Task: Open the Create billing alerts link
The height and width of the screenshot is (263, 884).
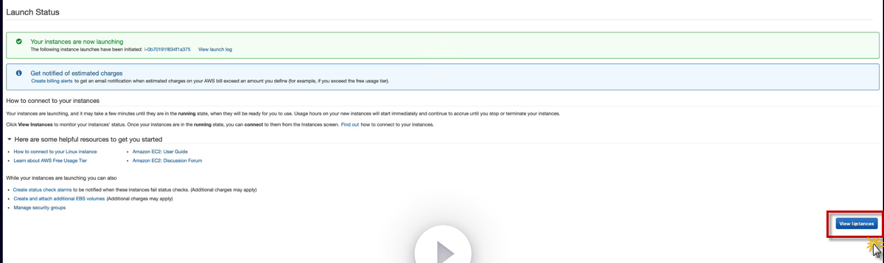Action: (52, 81)
